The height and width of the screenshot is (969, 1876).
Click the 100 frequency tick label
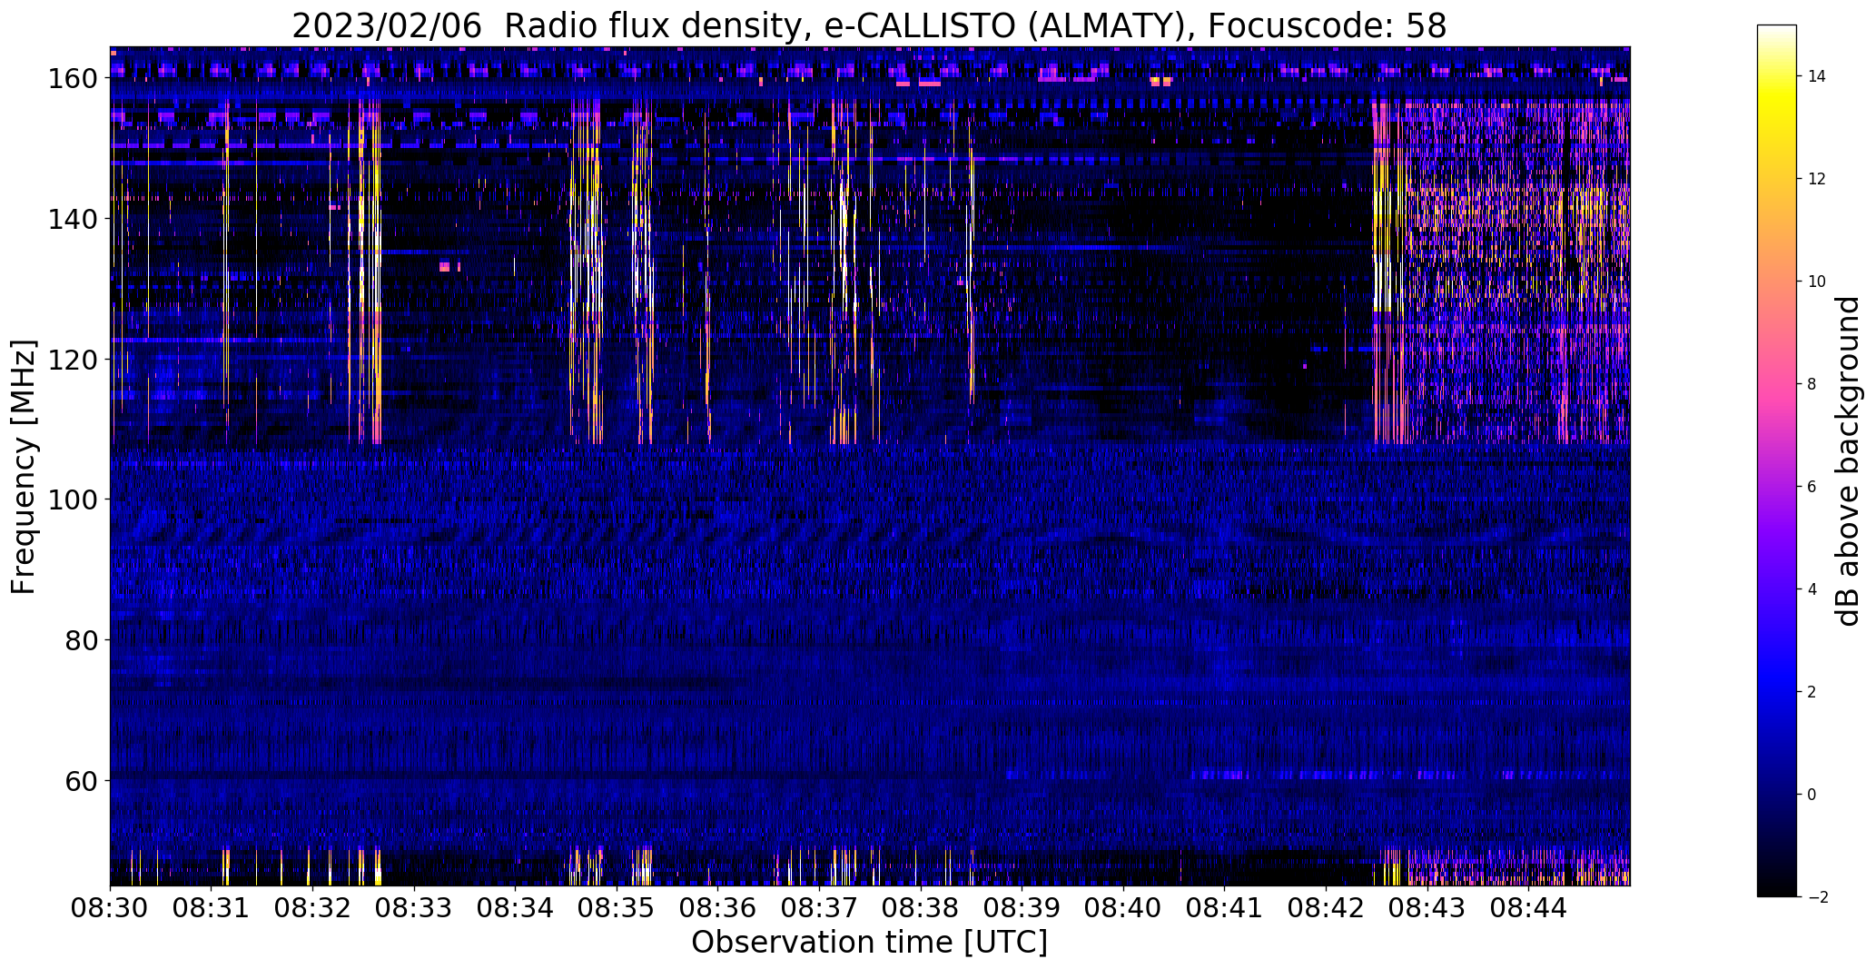(x=73, y=499)
